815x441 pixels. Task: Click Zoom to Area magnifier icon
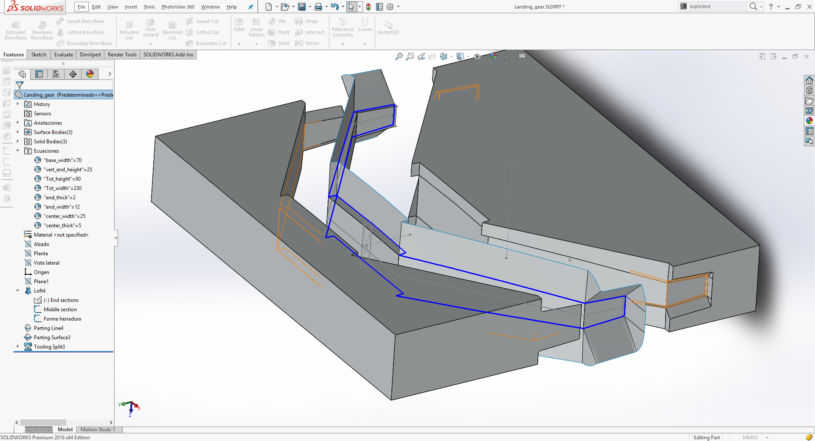(410, 56)
